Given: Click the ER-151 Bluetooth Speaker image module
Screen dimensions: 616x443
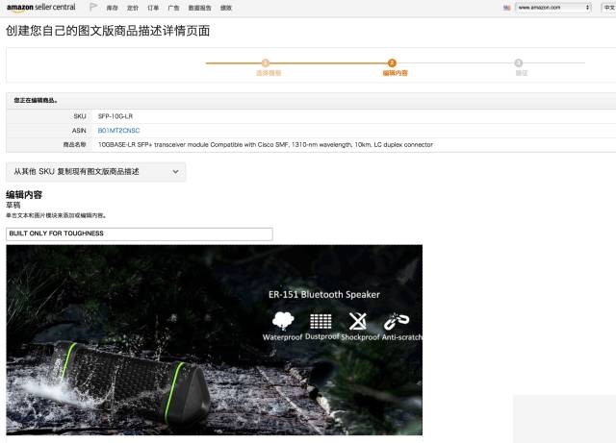Looking at the screenshot, I should click(x=214, y=340).
